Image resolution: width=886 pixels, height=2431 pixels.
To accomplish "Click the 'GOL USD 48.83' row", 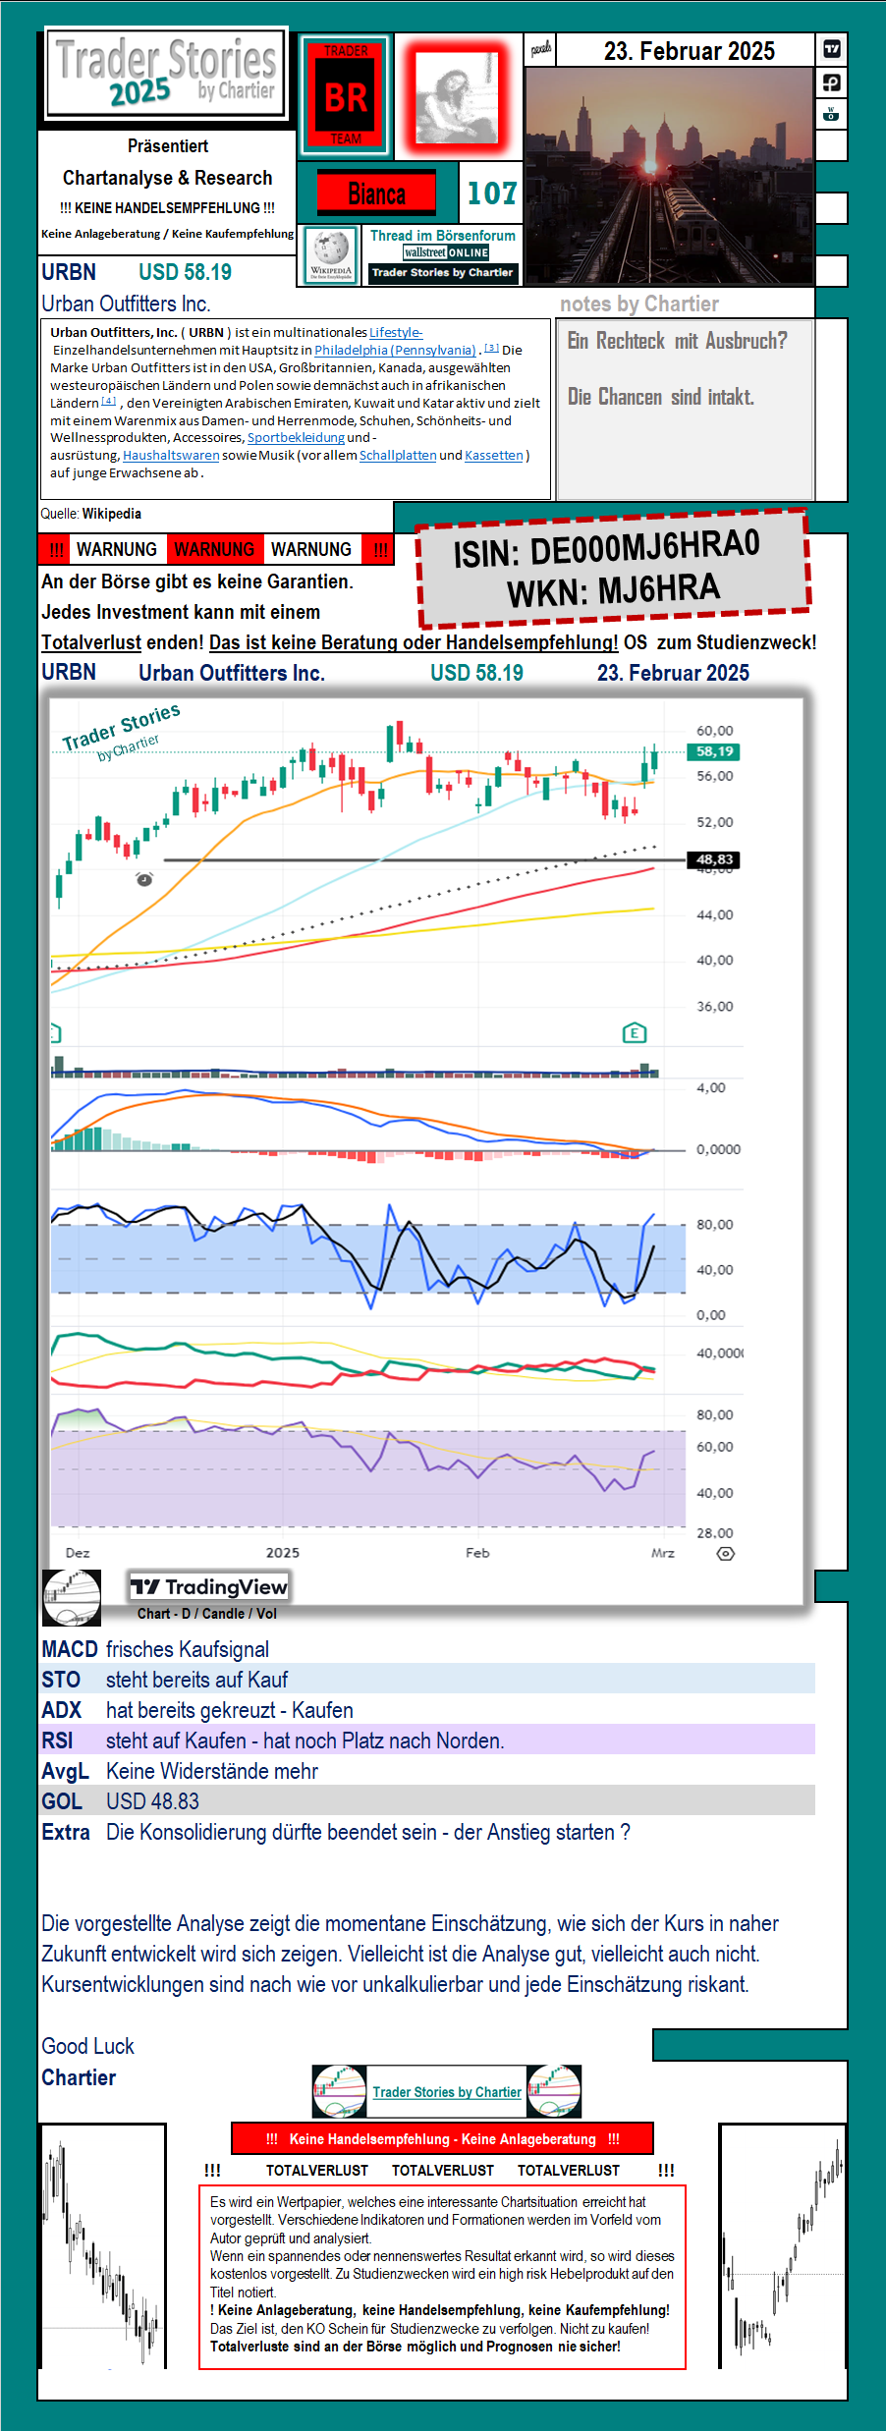I will tap(428, 1801).
